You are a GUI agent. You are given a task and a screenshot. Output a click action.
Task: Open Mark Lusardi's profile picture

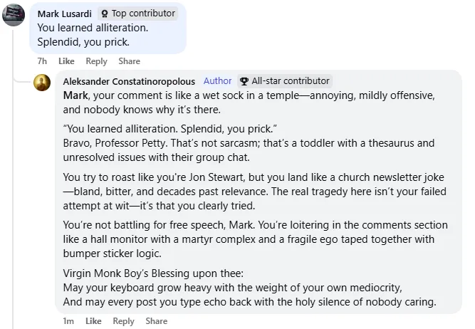(15, 15)
